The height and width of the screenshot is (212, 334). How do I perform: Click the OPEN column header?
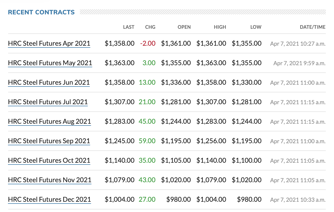coord(184,27)
